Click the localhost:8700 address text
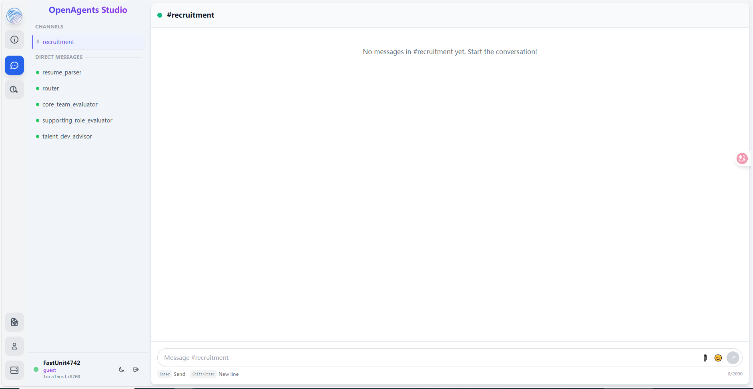Viewport: 753px width, 389px height. pos(62,377)
